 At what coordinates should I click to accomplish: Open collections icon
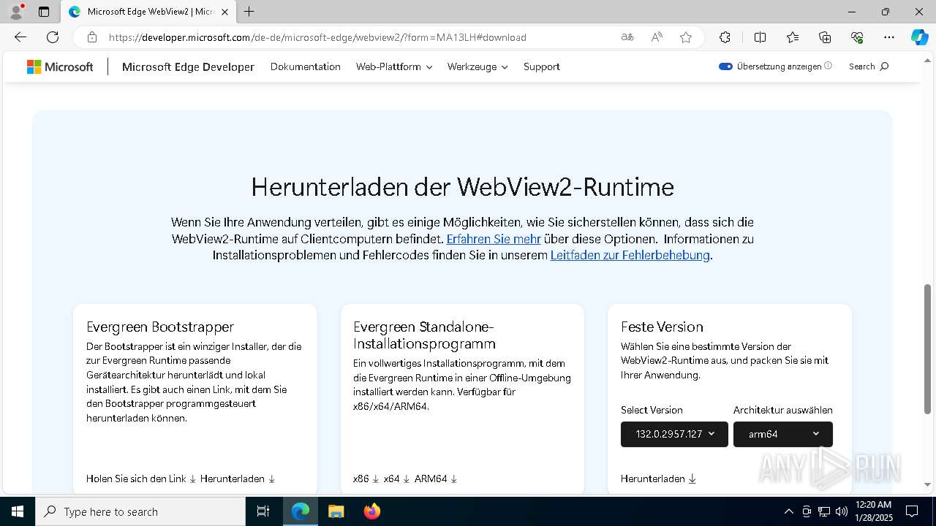pyautogui.click(x=825, y=37)
